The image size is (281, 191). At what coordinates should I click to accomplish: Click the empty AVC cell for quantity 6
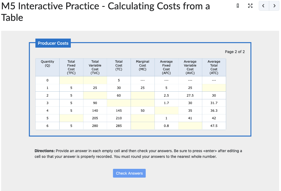coord(190,126)
